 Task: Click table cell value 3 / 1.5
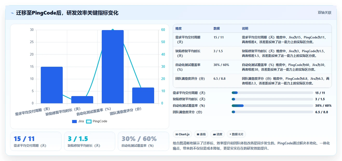(x=218, y=51)
